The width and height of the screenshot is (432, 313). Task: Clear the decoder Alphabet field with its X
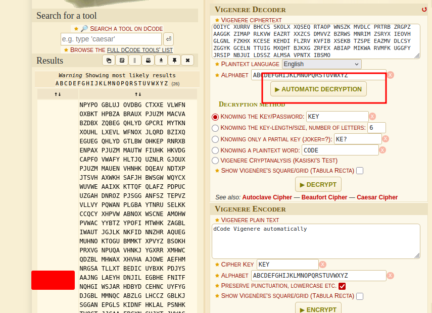[391, 75]
